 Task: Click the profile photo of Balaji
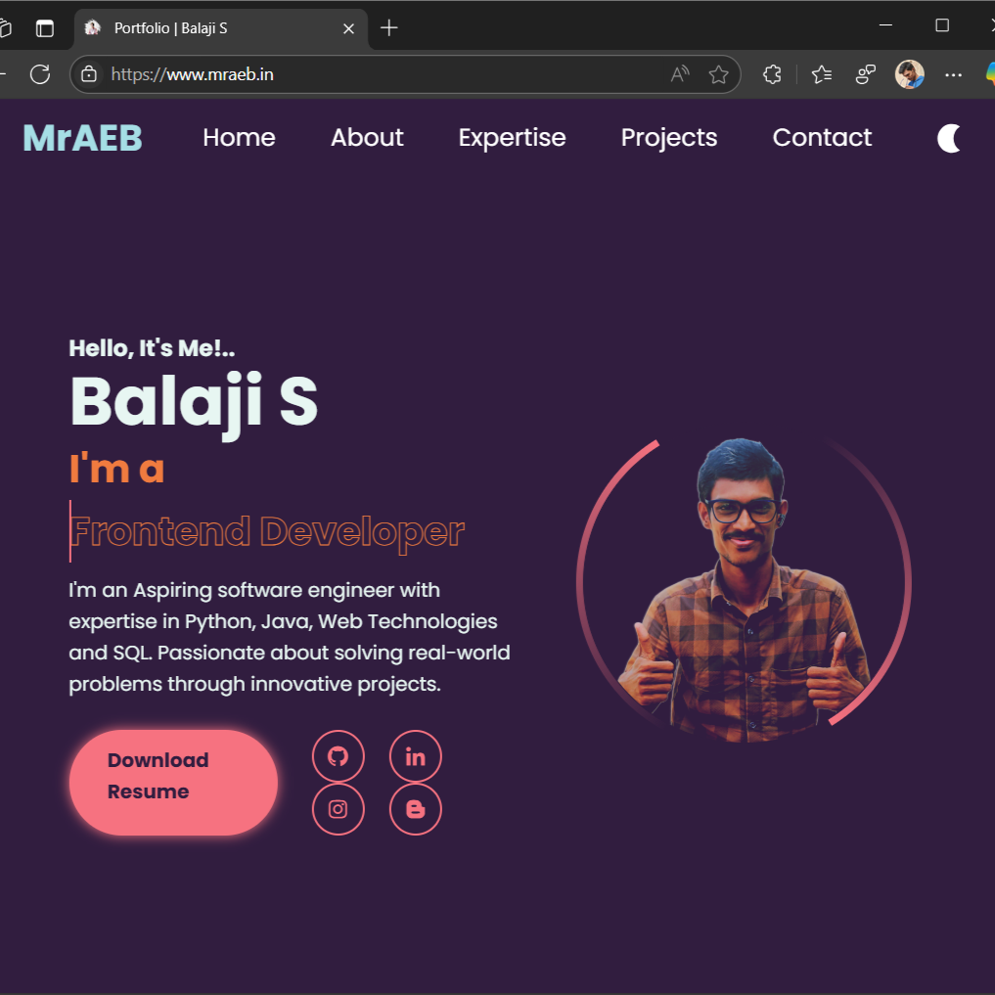(744, 590)
